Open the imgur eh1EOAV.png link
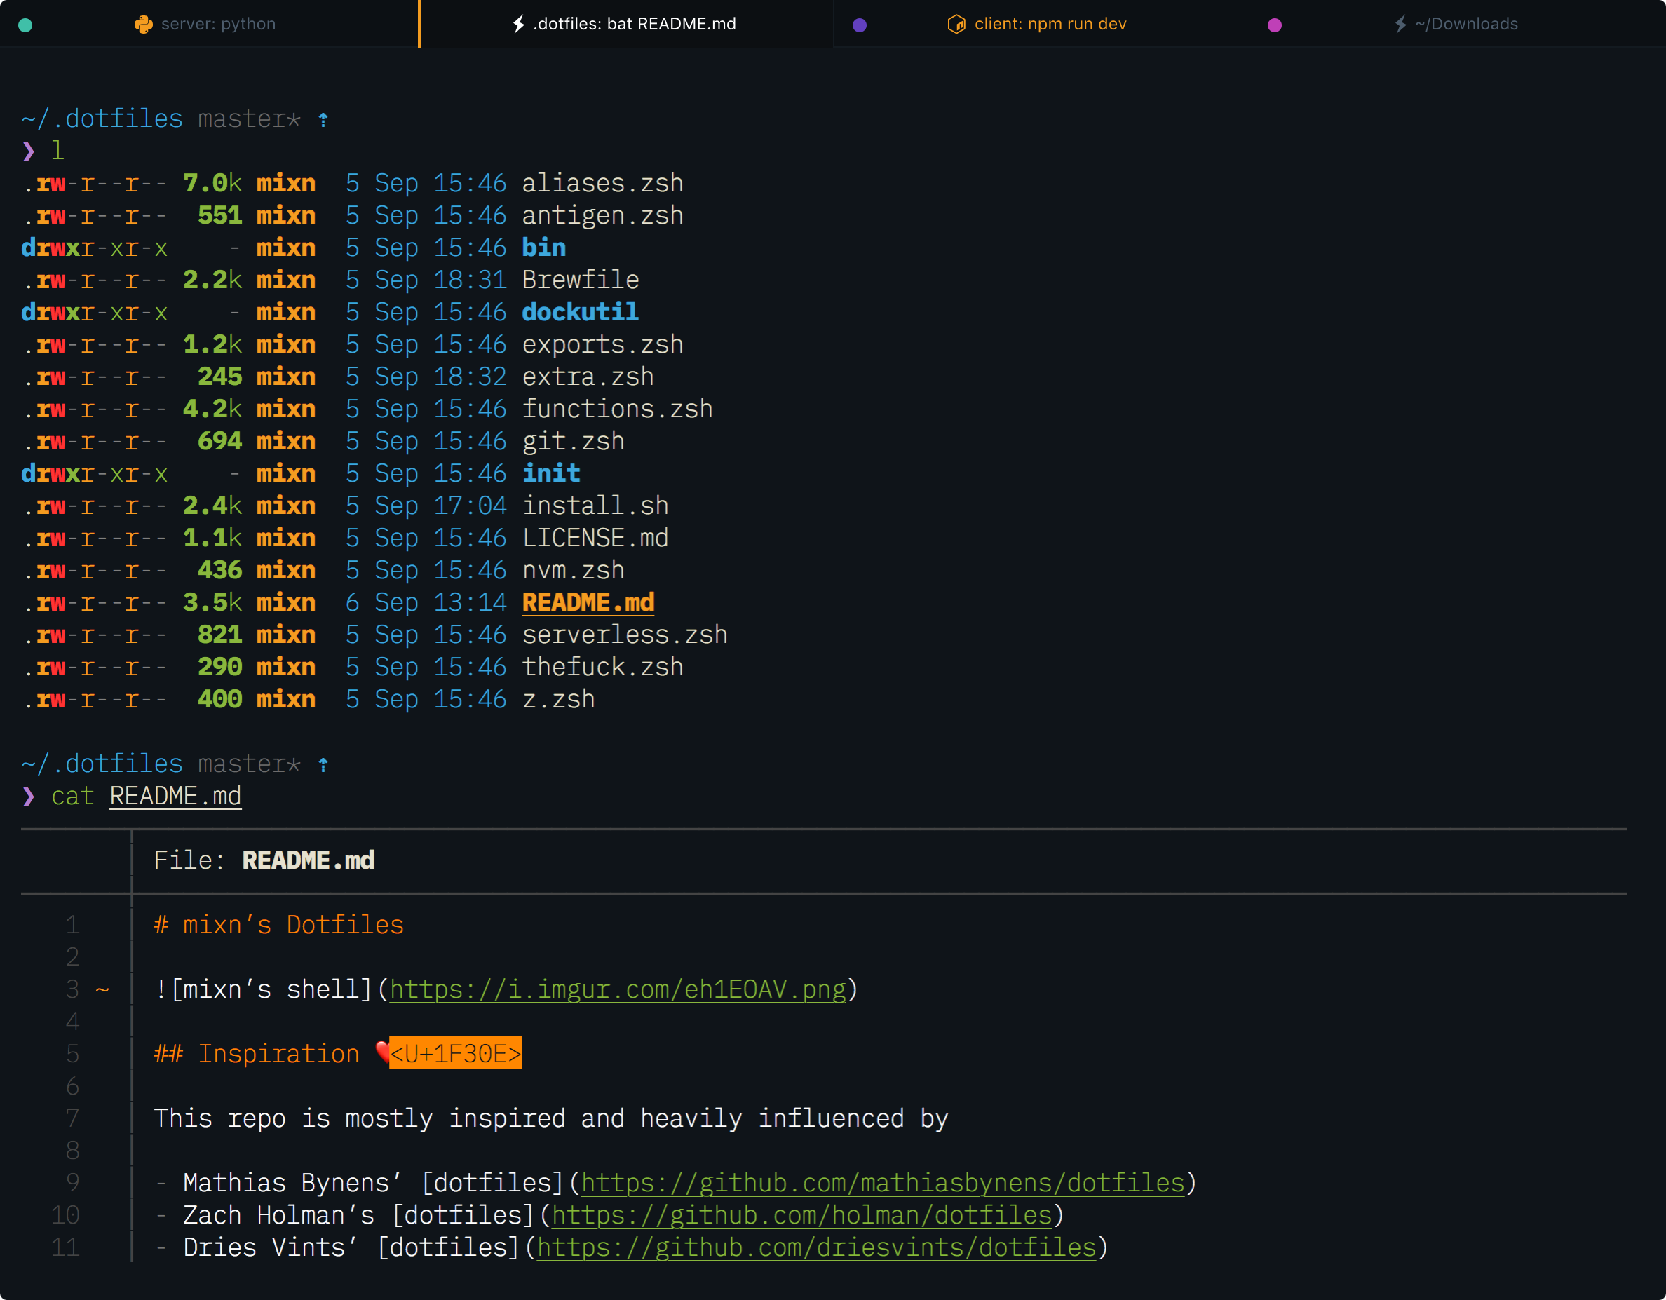 [x=618, y=989]
